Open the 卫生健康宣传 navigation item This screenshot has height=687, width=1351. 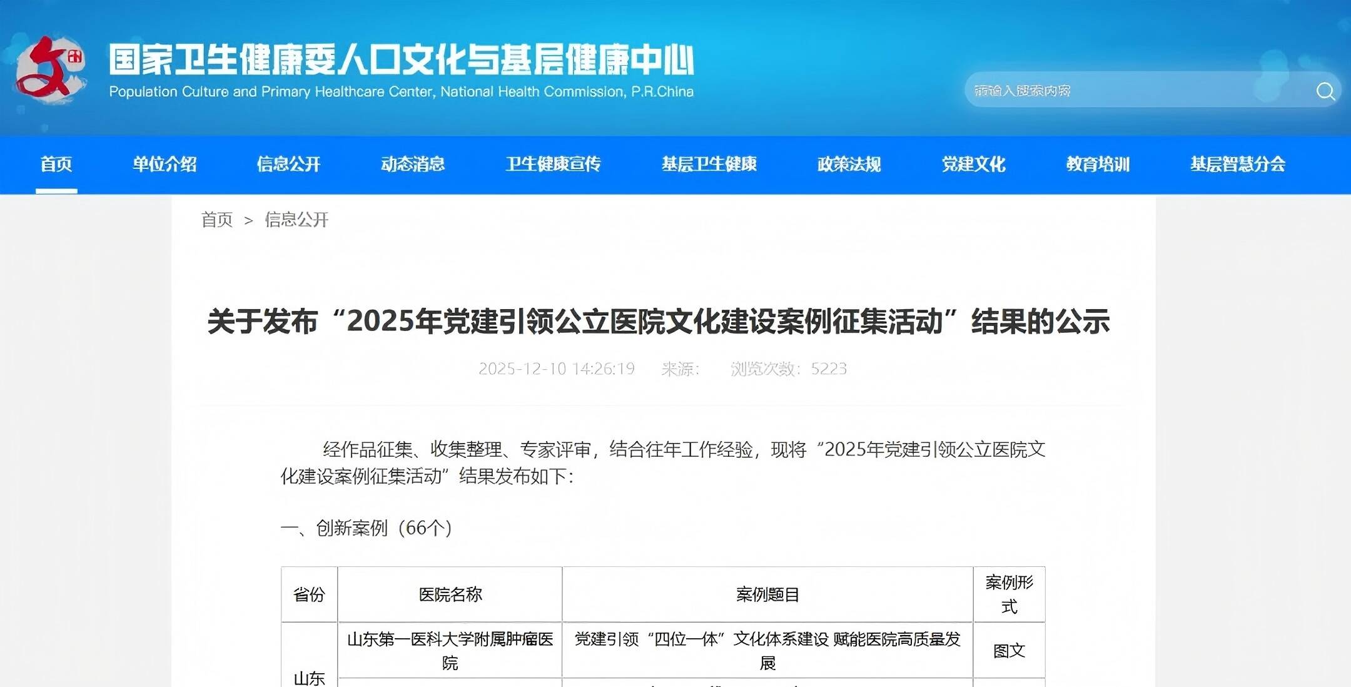(x=553, y=164)
